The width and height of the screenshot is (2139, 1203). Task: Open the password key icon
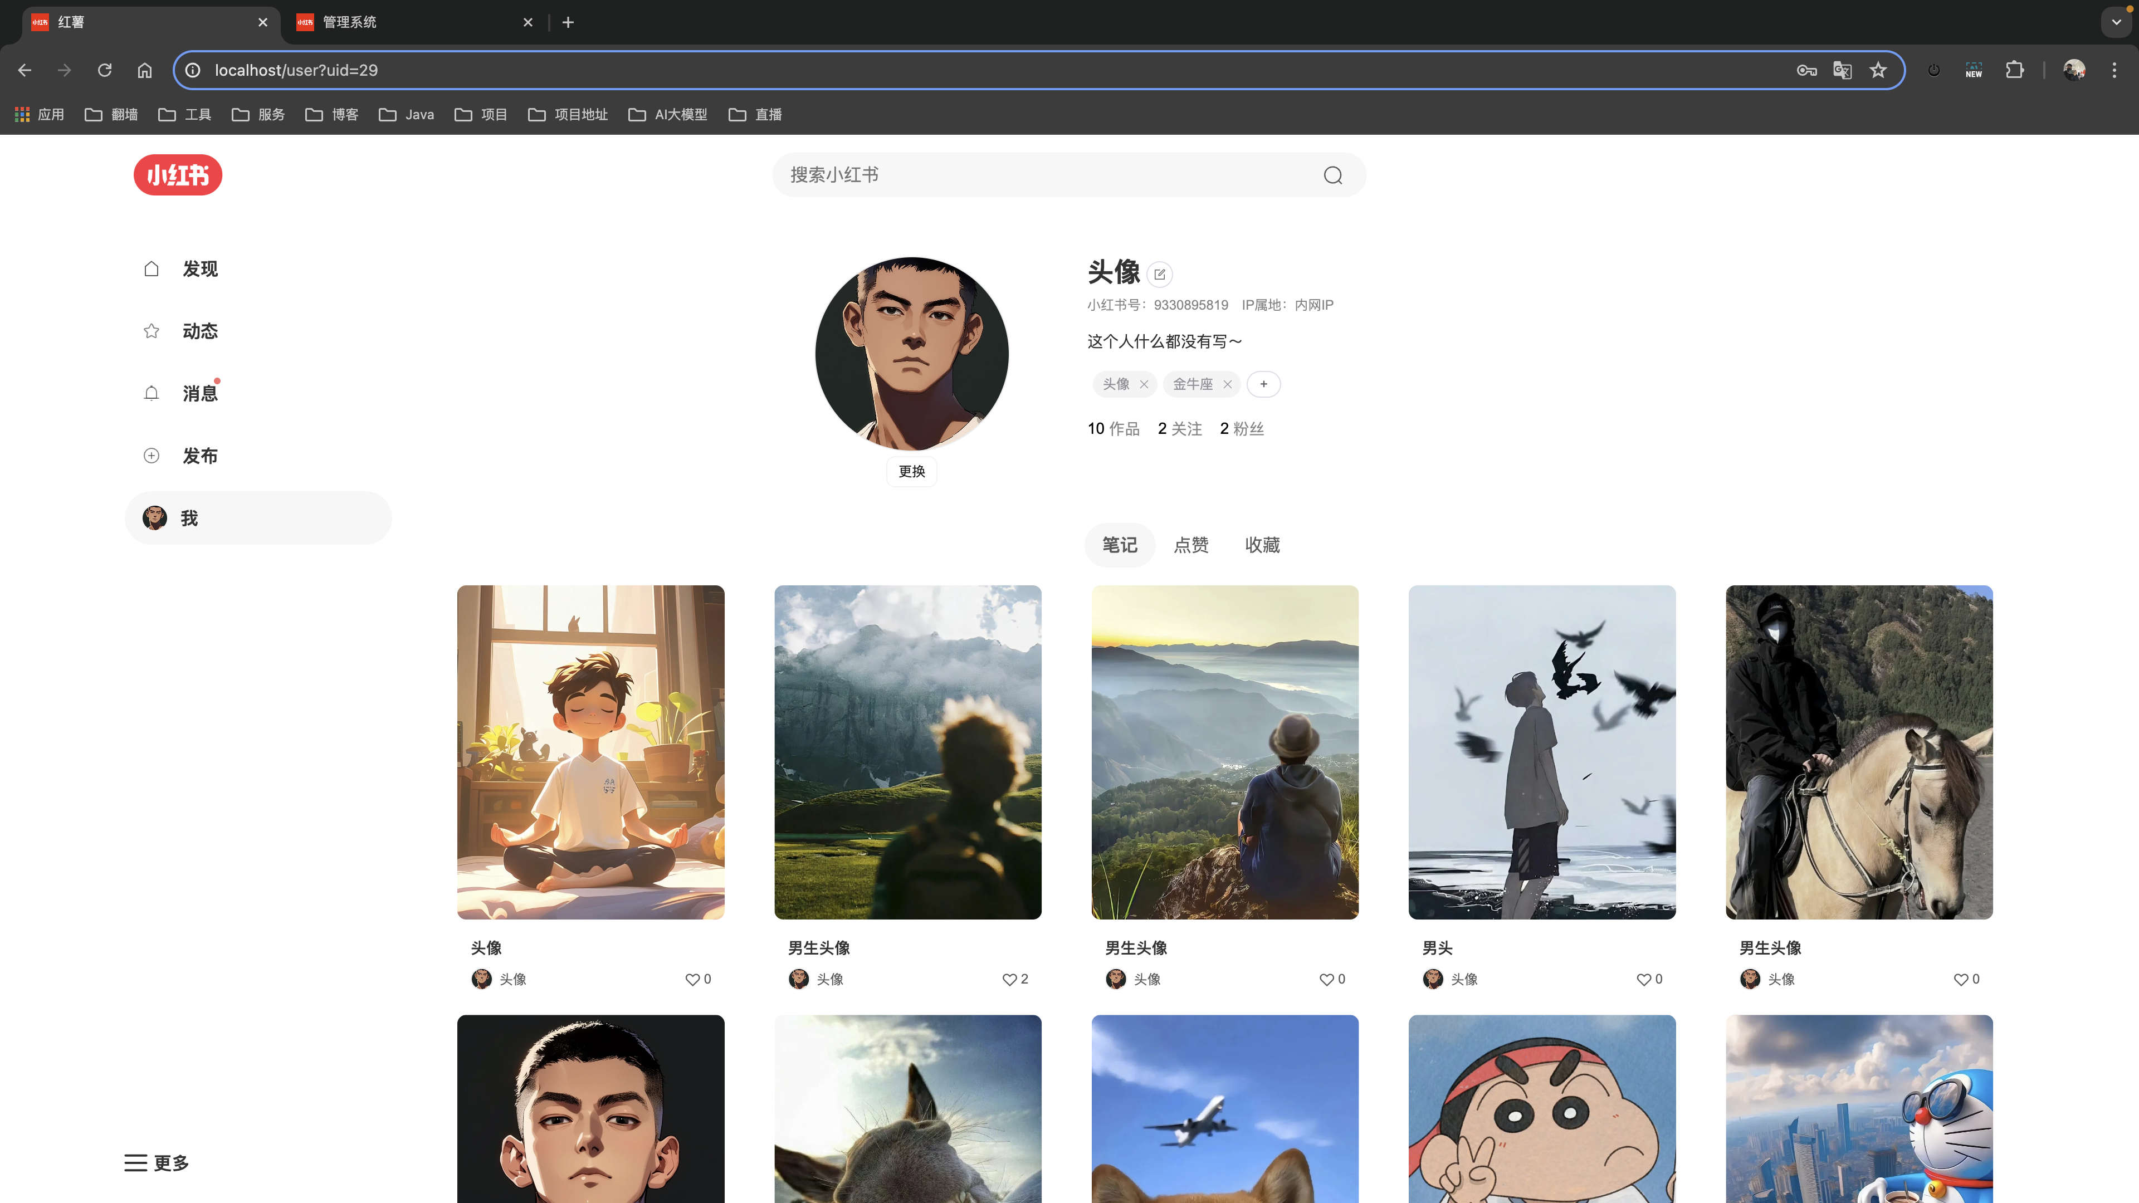click(x=1806, y=71)
